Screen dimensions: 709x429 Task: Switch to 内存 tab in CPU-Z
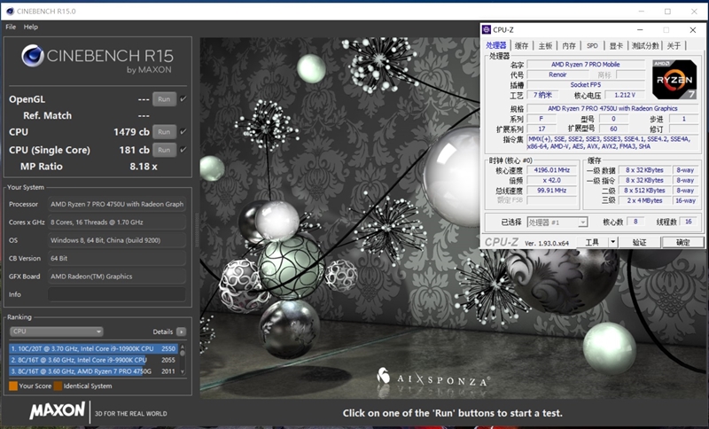tap(569, 46)
